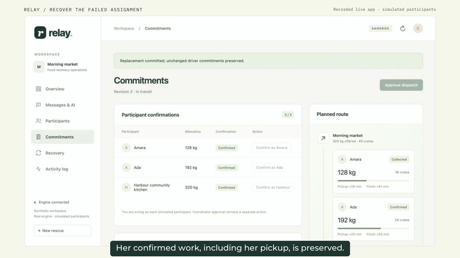Open the Activity log section

[62, 169]
